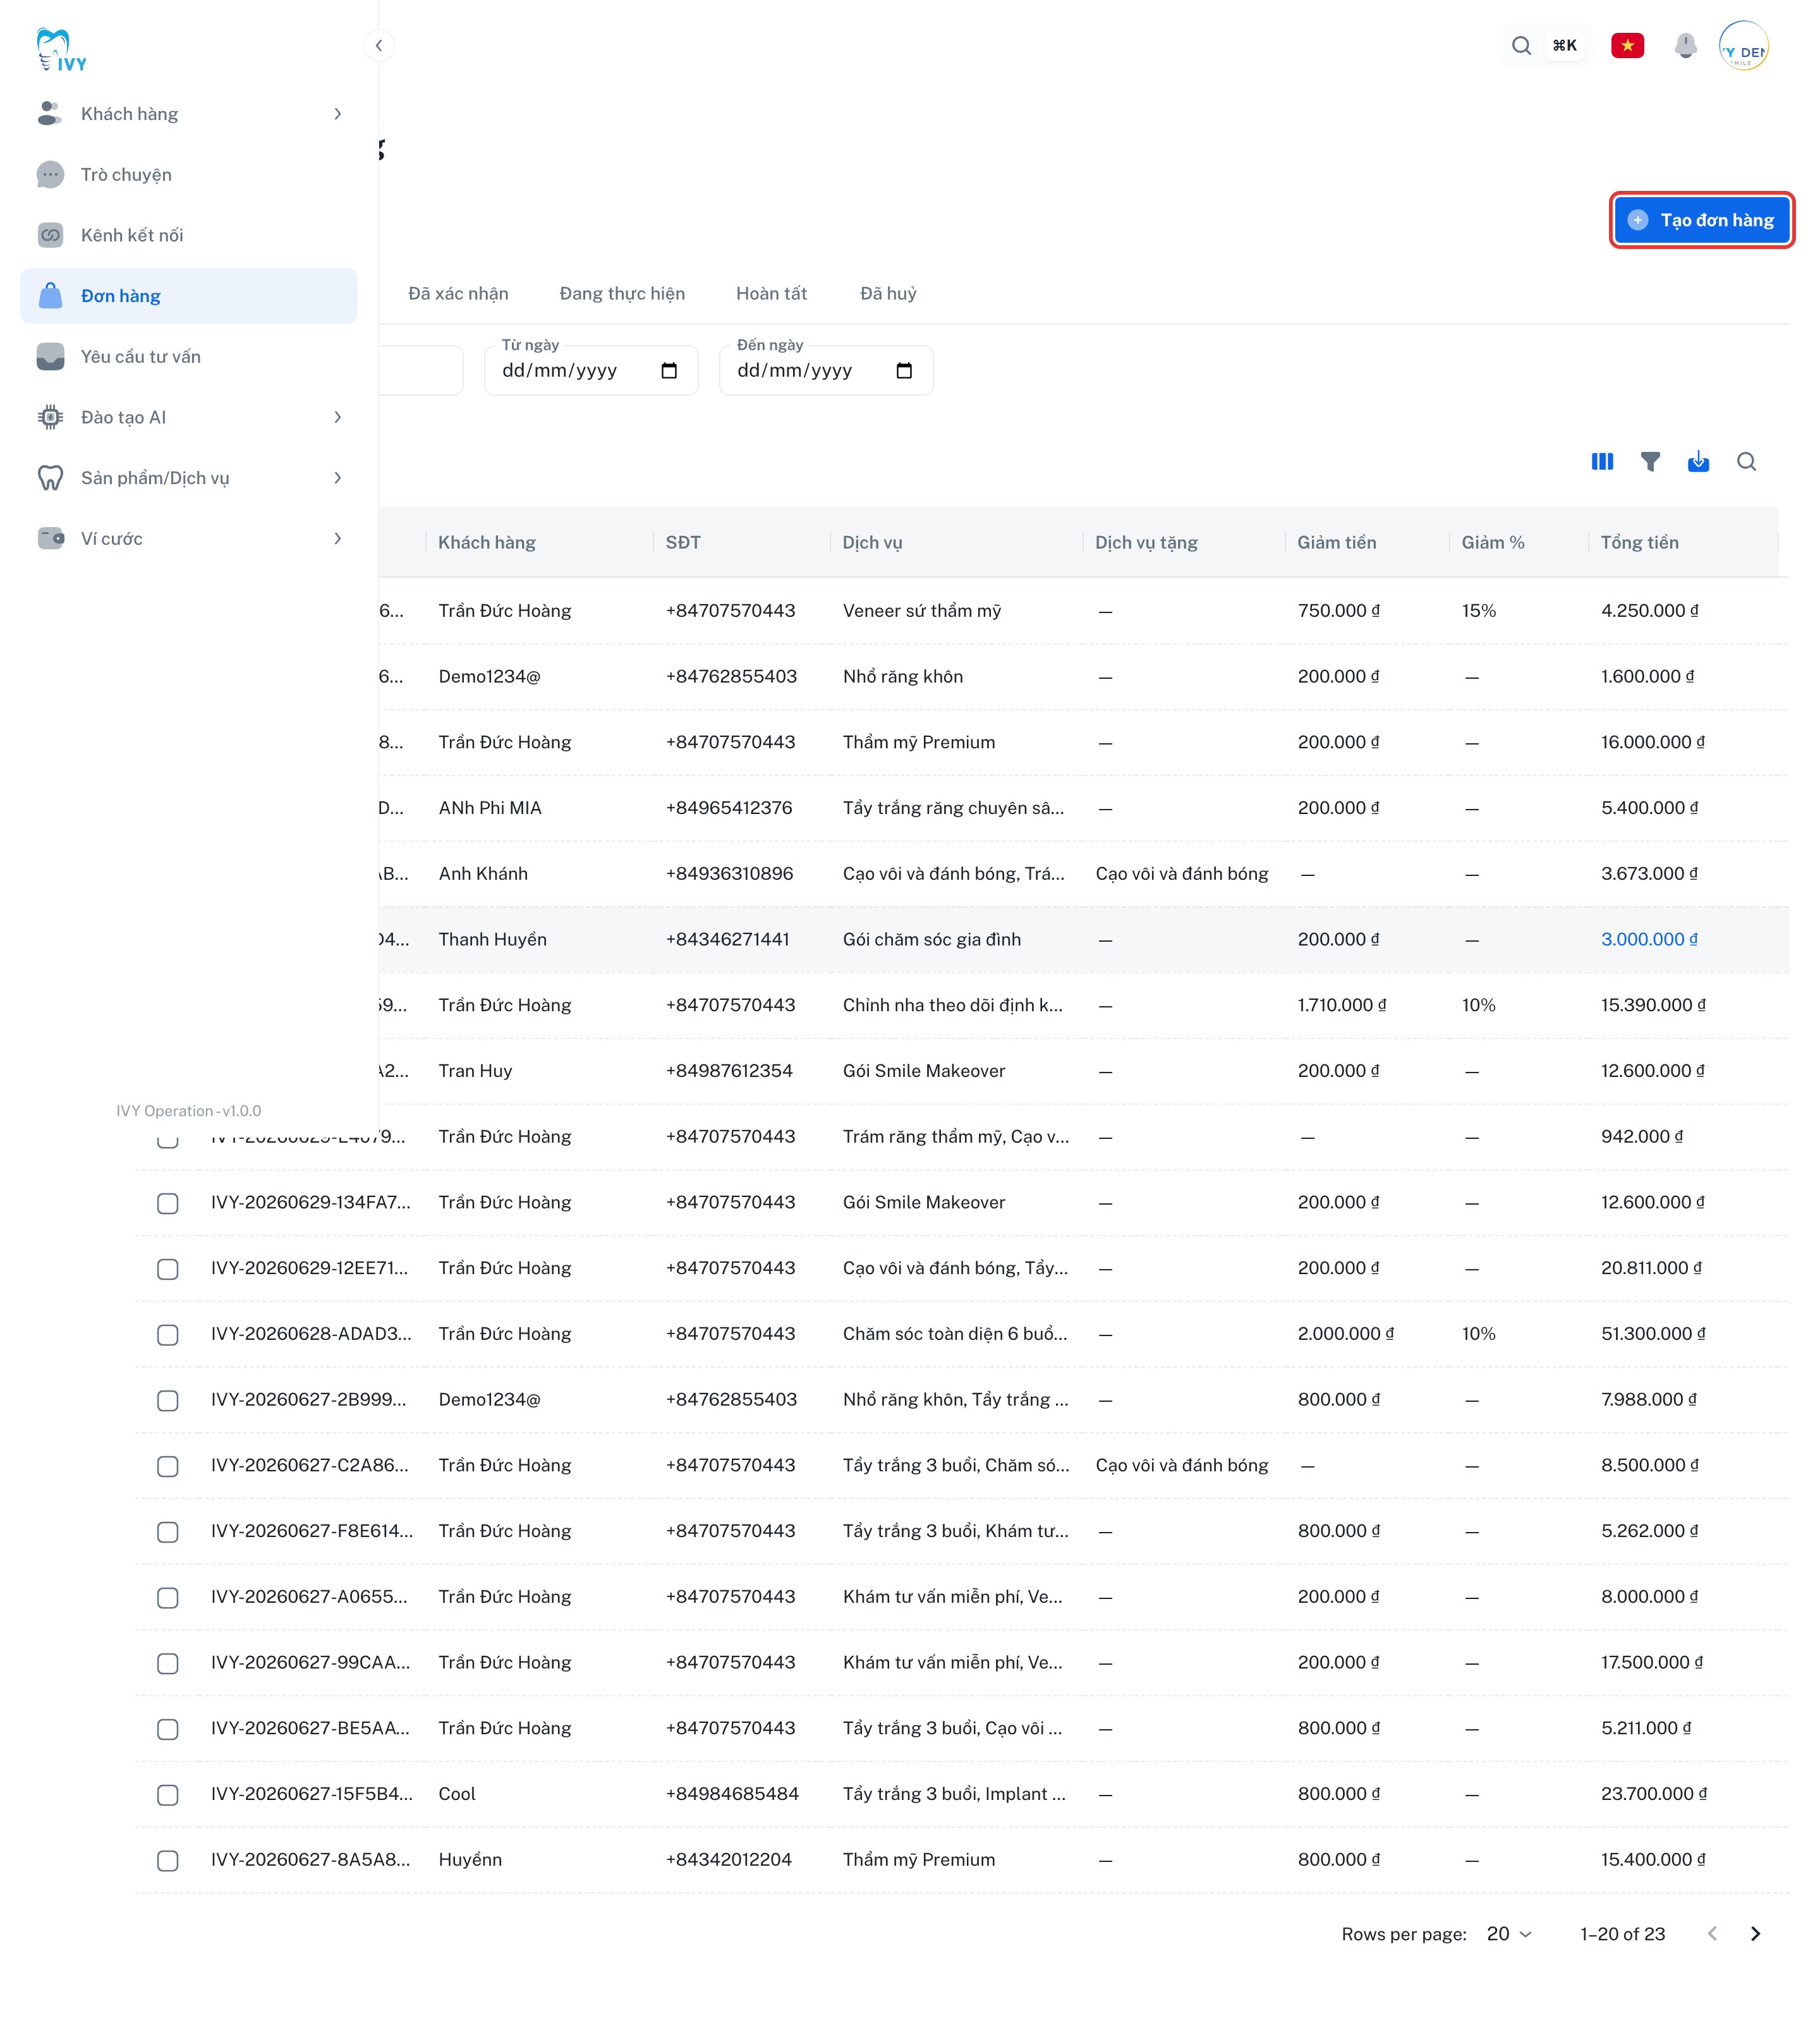
Task: Expand the Sản phẩm/Dịch vụ menu
Action: point(189,478)
